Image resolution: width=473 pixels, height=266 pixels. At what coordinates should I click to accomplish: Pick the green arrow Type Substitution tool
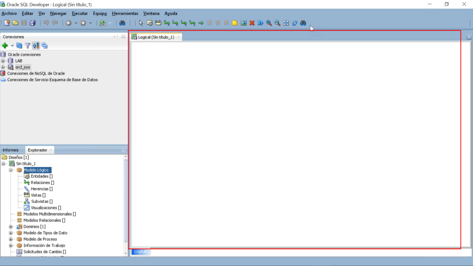(200, 23)
